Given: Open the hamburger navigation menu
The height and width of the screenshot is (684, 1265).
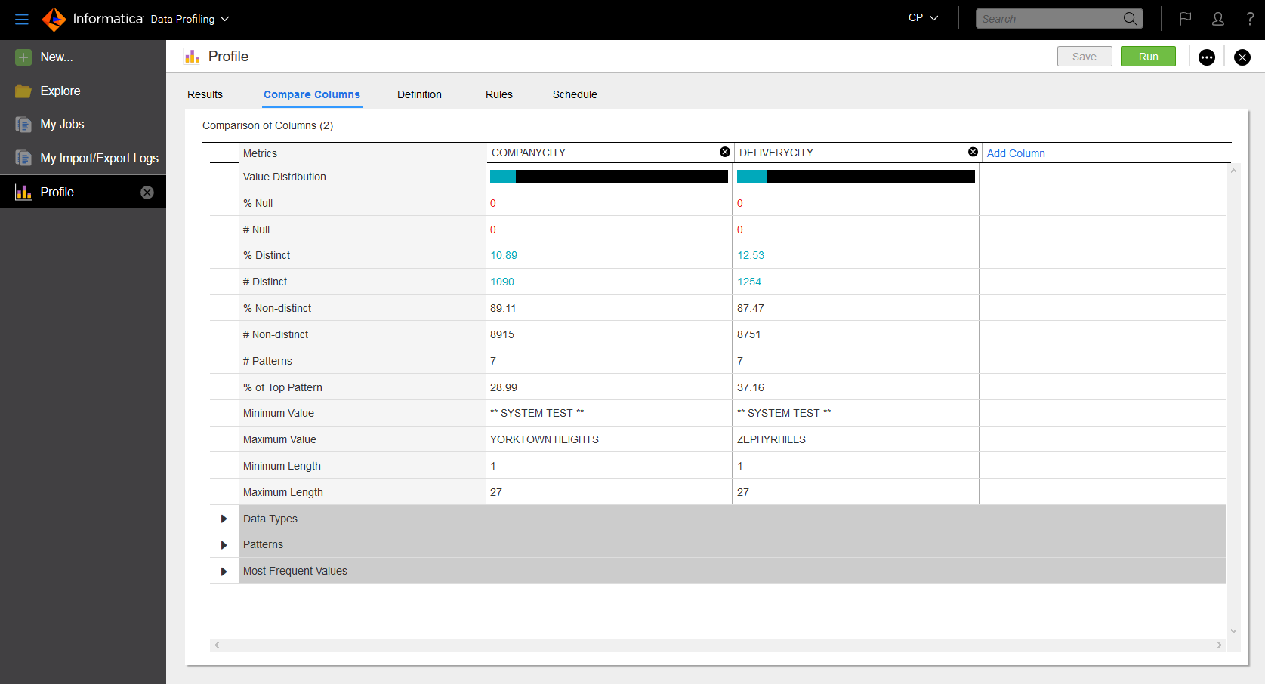Looking at the screenshot, I should (x=22, y=19).
